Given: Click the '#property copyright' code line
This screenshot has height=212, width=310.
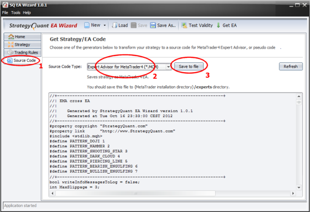Looking at the screenshot, I should click(x=99, y=126).
